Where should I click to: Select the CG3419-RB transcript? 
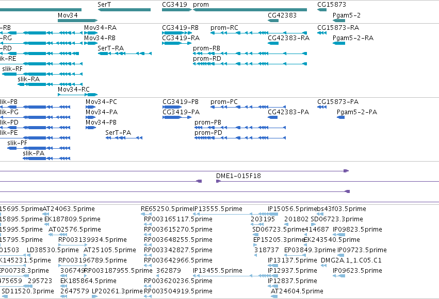point(177,33)
